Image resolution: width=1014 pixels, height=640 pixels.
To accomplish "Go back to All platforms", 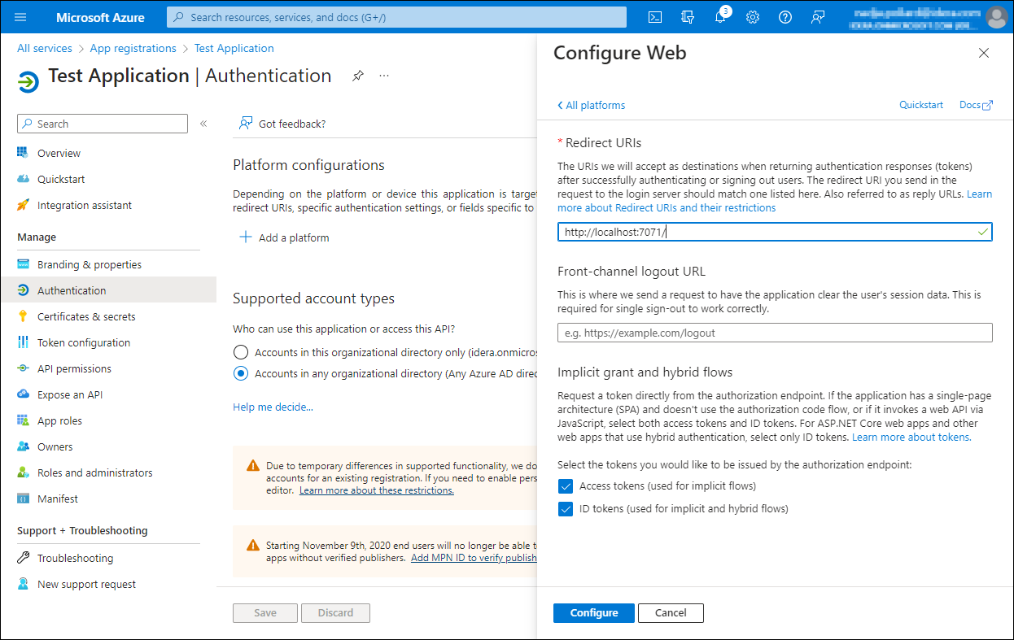I will [591, 105].
